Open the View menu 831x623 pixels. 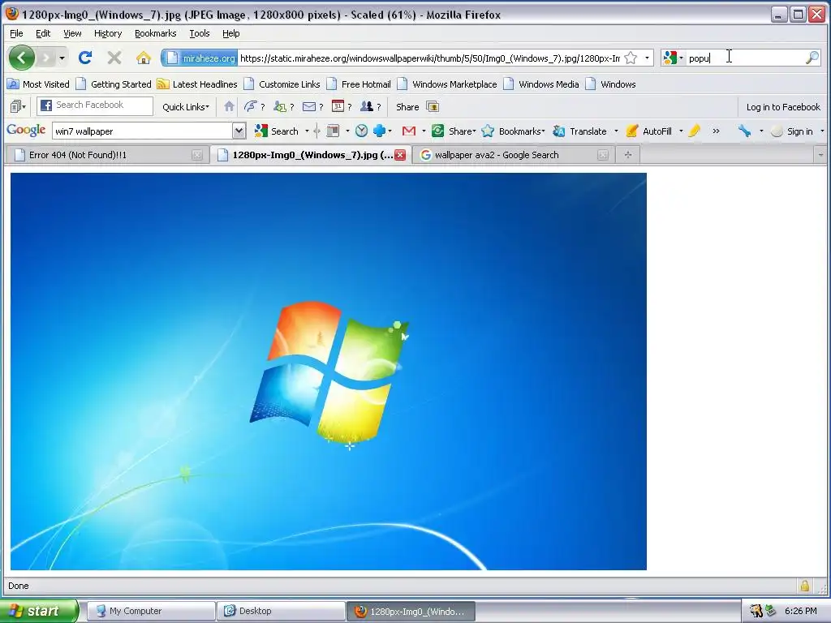click(x=72, y=33)
